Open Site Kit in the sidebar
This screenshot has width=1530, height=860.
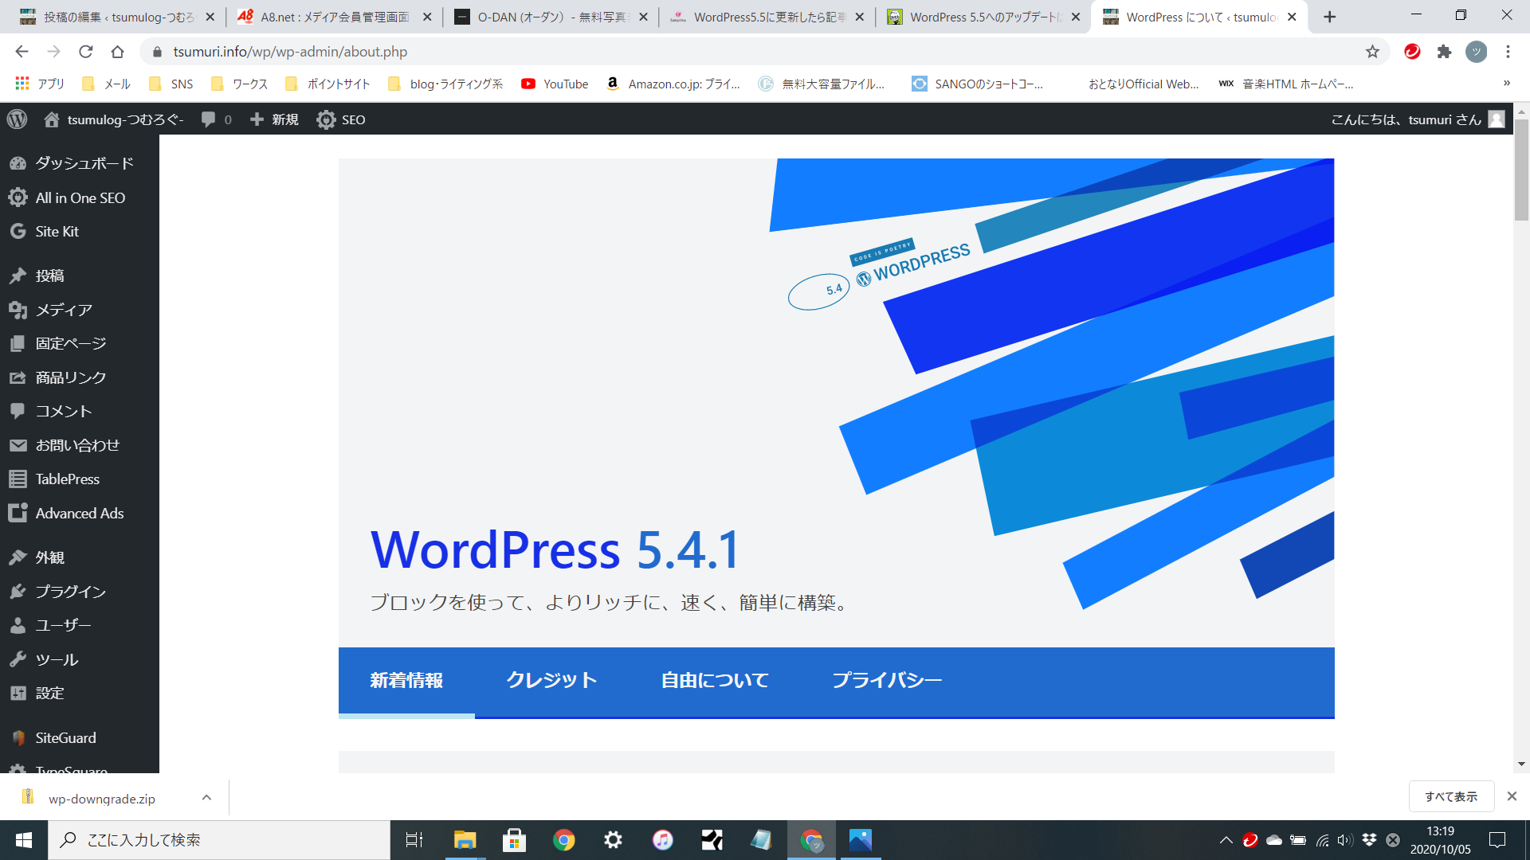point(80,232)
